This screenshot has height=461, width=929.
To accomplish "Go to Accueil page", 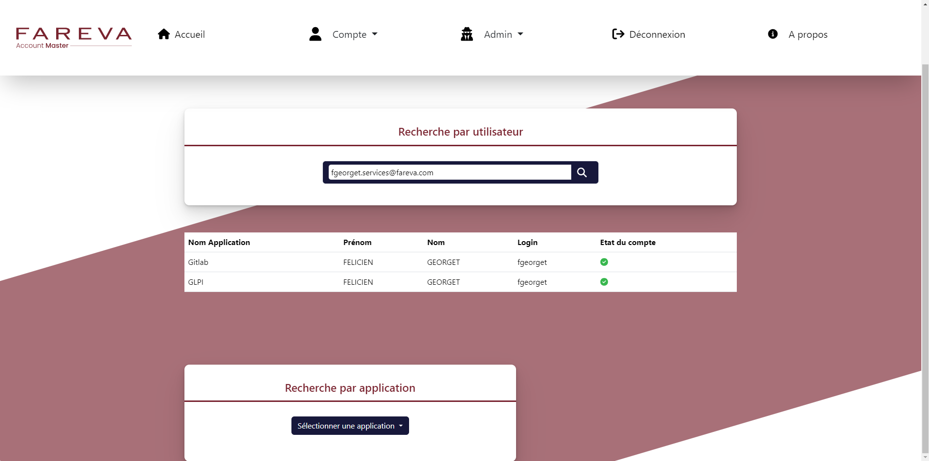I will (189, 34).
